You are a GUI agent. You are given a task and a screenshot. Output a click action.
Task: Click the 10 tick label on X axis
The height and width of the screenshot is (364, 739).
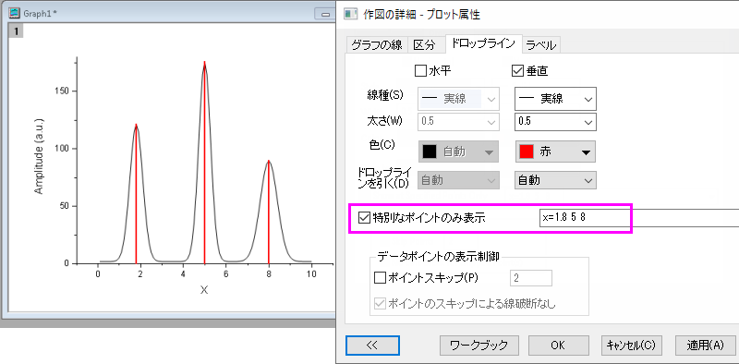(x=311, y=274)
